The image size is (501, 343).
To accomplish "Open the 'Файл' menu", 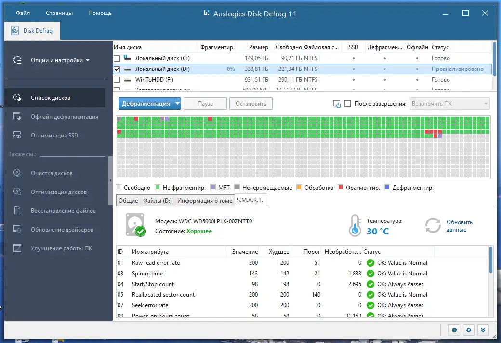I will tap(23, 13).
